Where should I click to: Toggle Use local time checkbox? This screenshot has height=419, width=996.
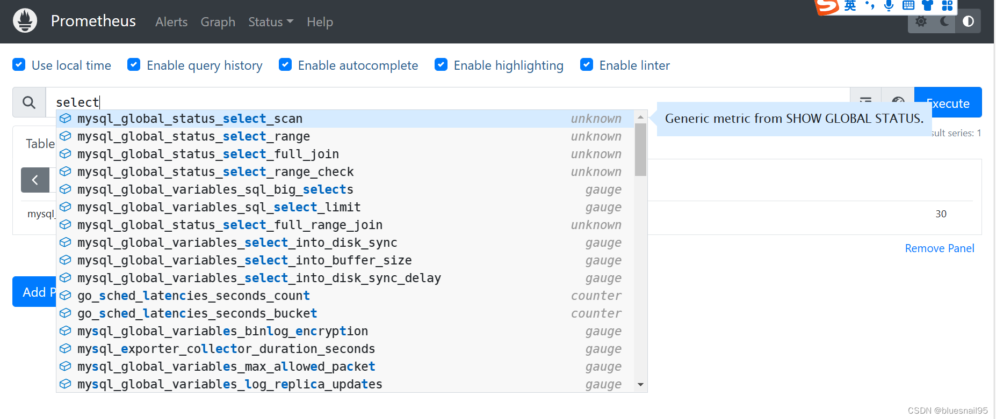tap(19, 65)
